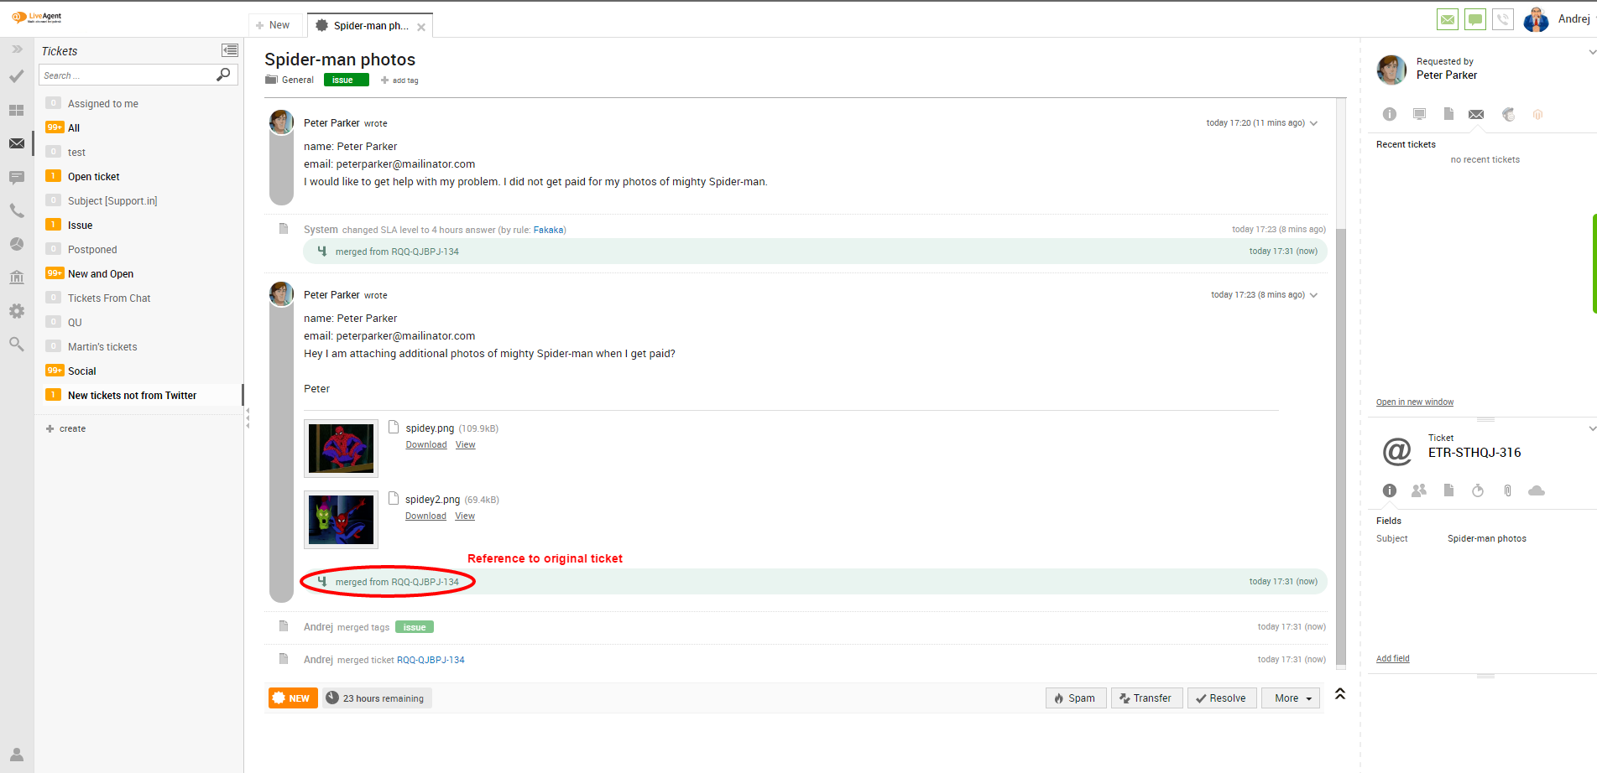The height and width of the screenshot is (773, 1597).
Task: Toggle the tickets list view icon
Action: coord(229,50)
